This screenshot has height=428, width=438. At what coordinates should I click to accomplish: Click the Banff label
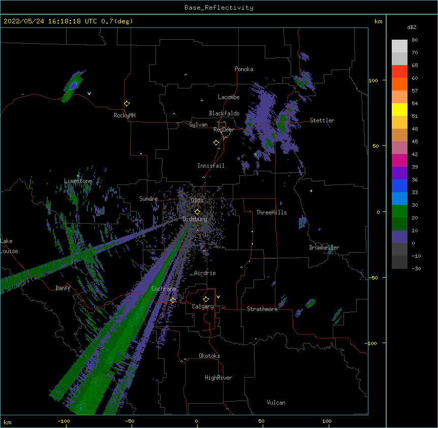[x=63, y=288]
